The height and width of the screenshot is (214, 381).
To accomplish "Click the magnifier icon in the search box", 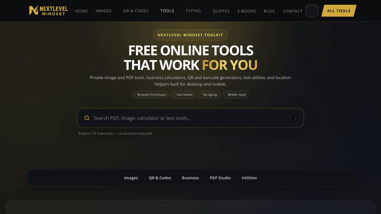I will (87, 118).
